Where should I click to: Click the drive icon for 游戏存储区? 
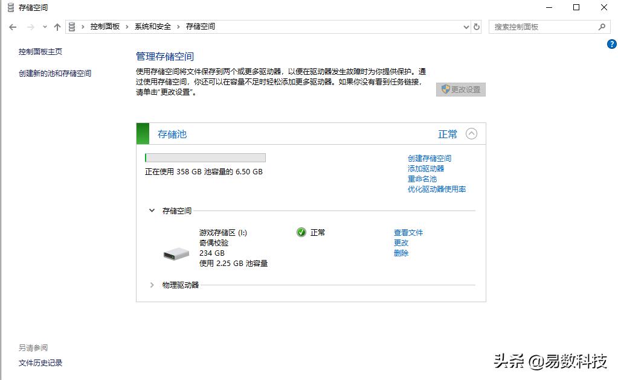(x=175, y=254)
